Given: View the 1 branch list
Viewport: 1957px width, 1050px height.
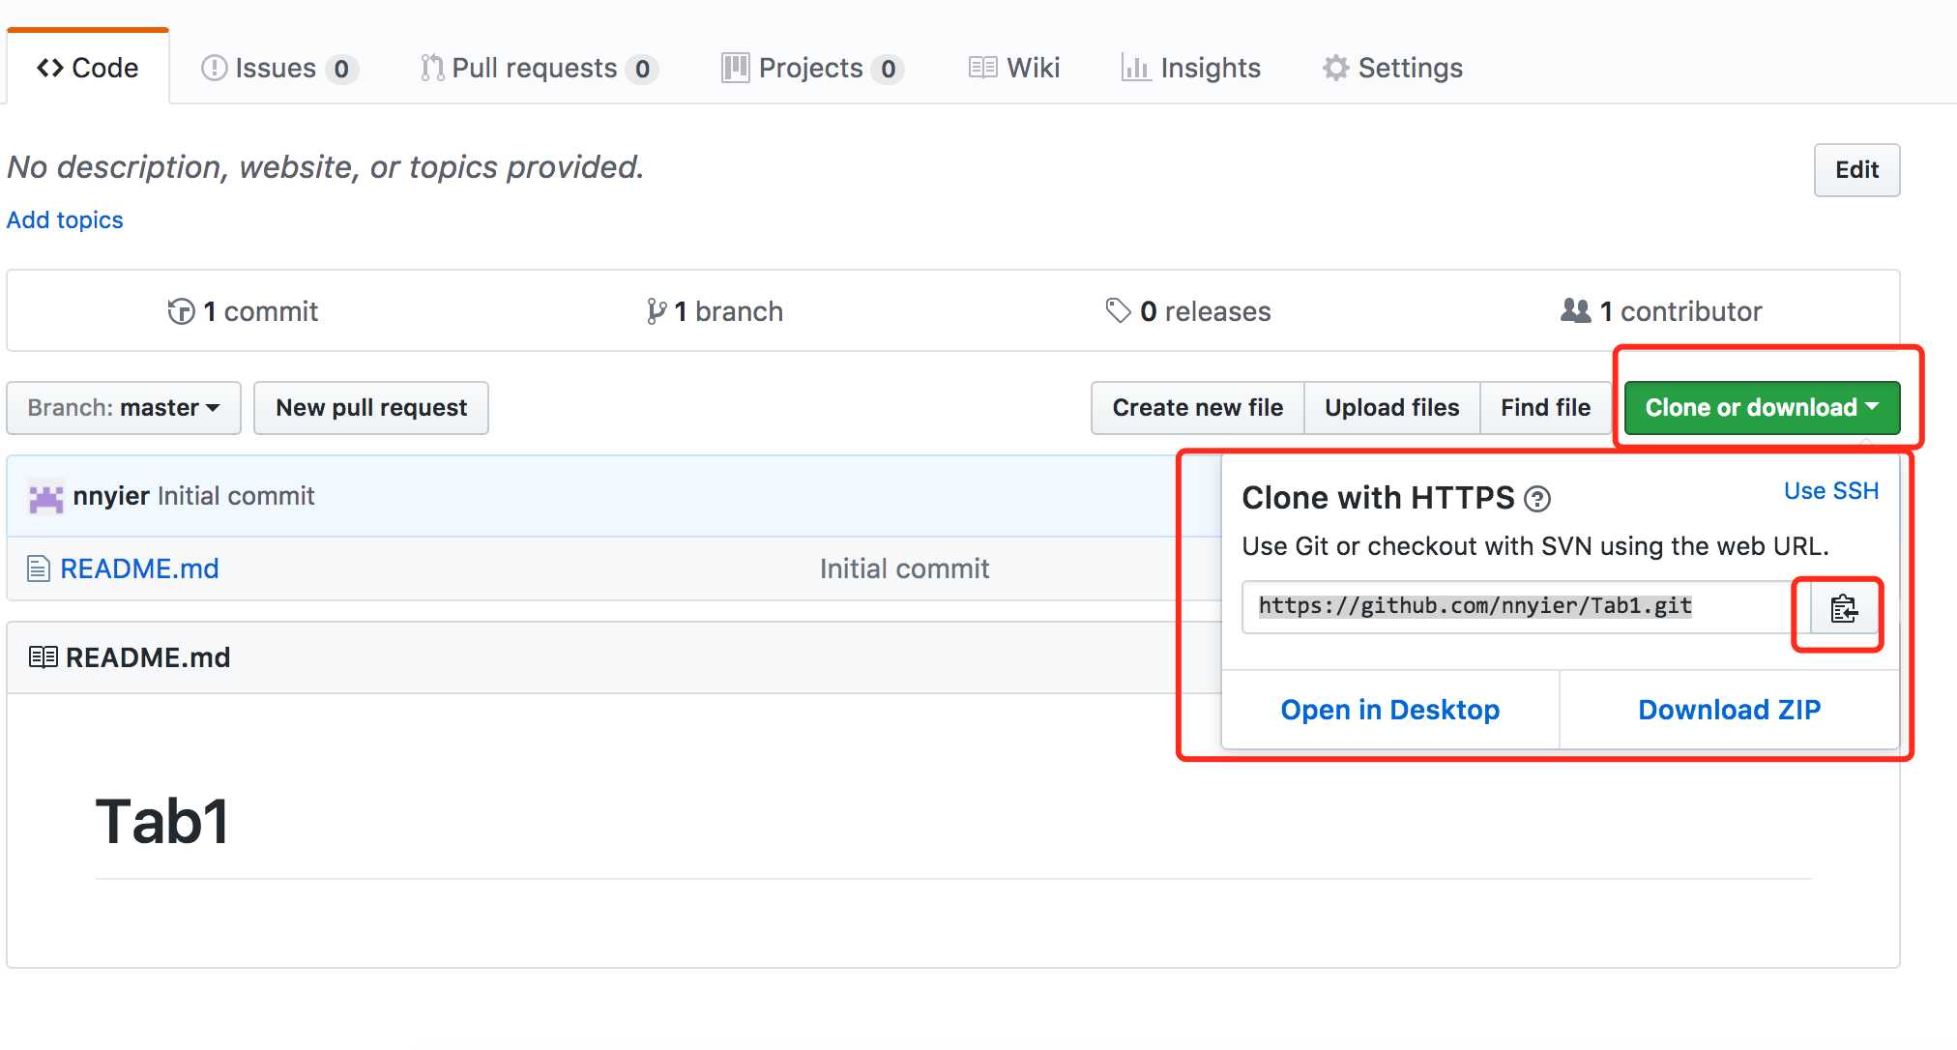Looking at the screenshot, I should (x=715, y=311).
